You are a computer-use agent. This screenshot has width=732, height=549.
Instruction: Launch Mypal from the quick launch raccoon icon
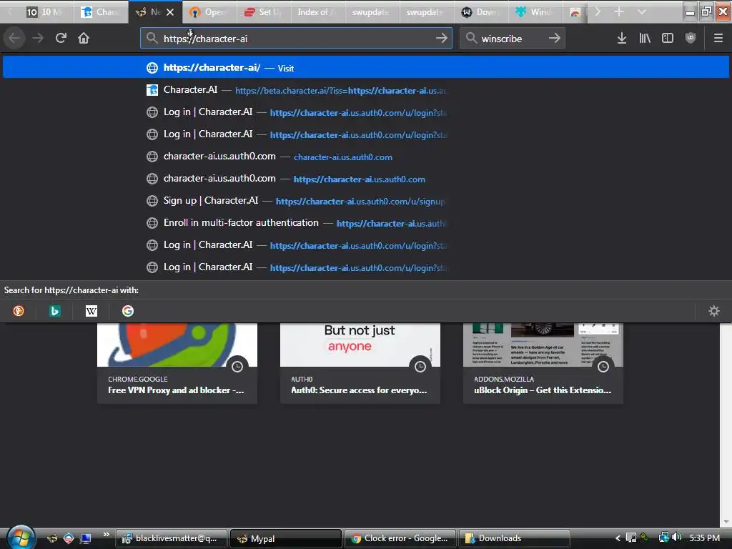pos(51,538)
